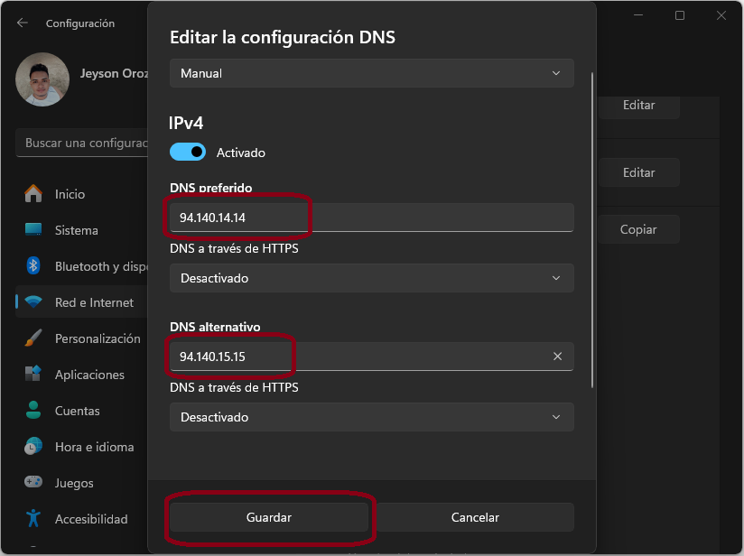This screenshot has height=556, width=744.
Task: Open Sistema via its monitor icon
Action: tap(33, 230)
